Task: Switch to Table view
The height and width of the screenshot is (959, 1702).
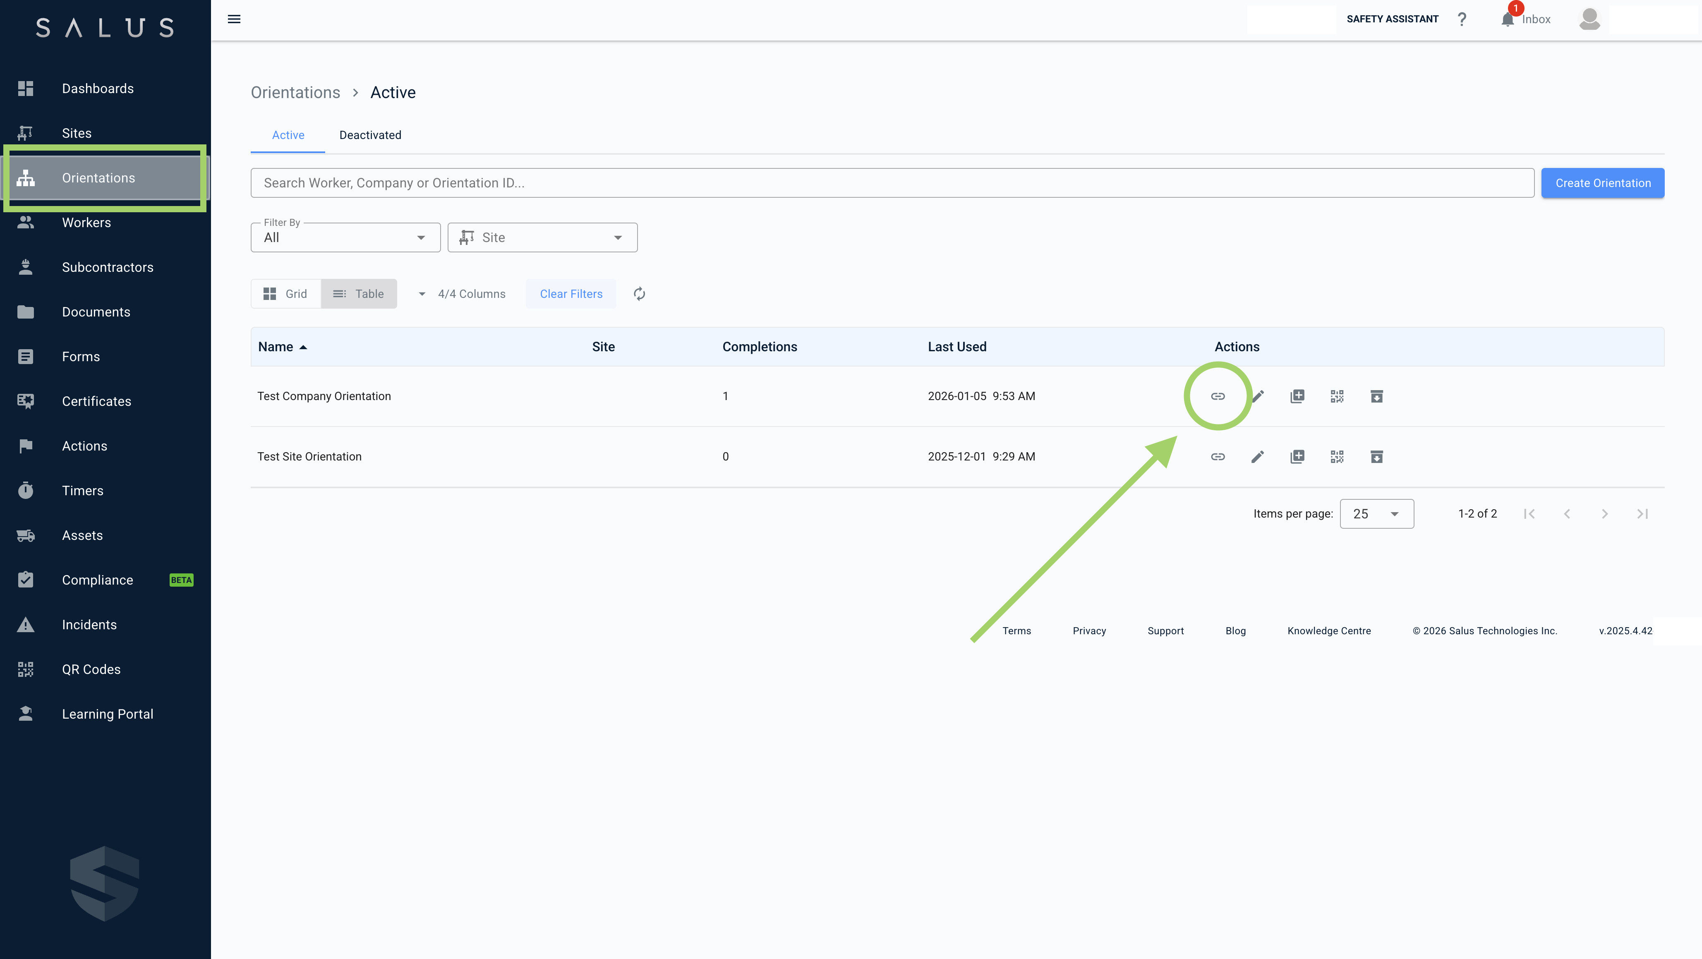Action: (359, 294)
